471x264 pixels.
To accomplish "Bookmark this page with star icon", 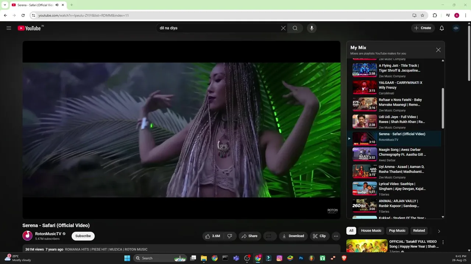I will (x=422, y=15).
